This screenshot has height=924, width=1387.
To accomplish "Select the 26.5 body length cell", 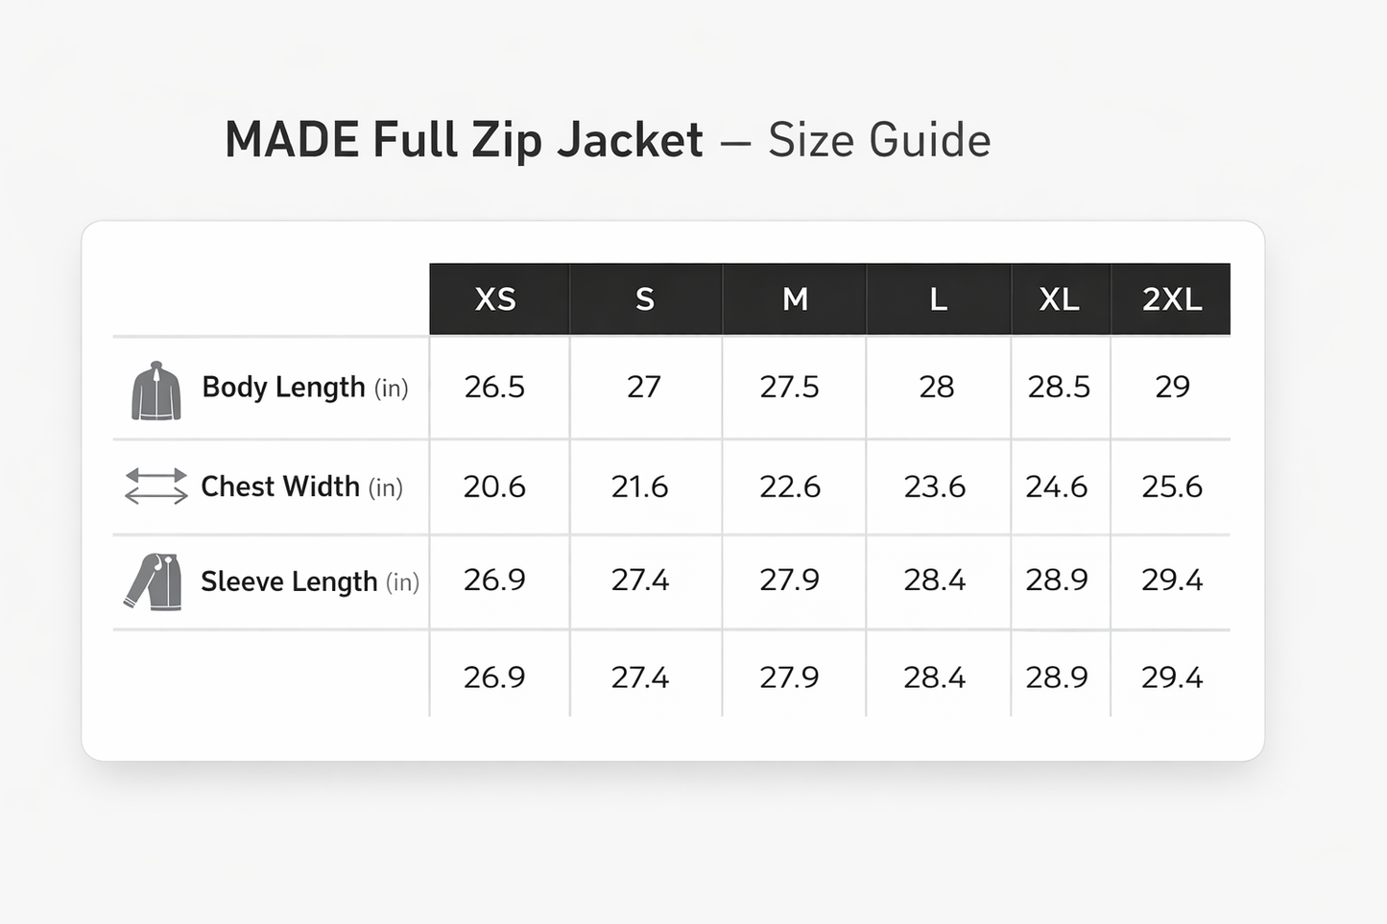I will click(494, 387).
